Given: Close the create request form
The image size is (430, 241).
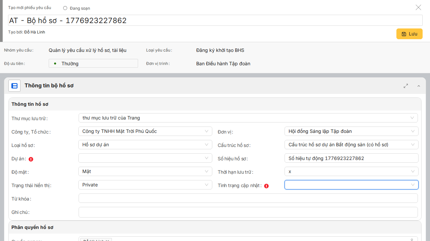Looking at the screenshot, I should pyautogui.click(x=418, y=7).
